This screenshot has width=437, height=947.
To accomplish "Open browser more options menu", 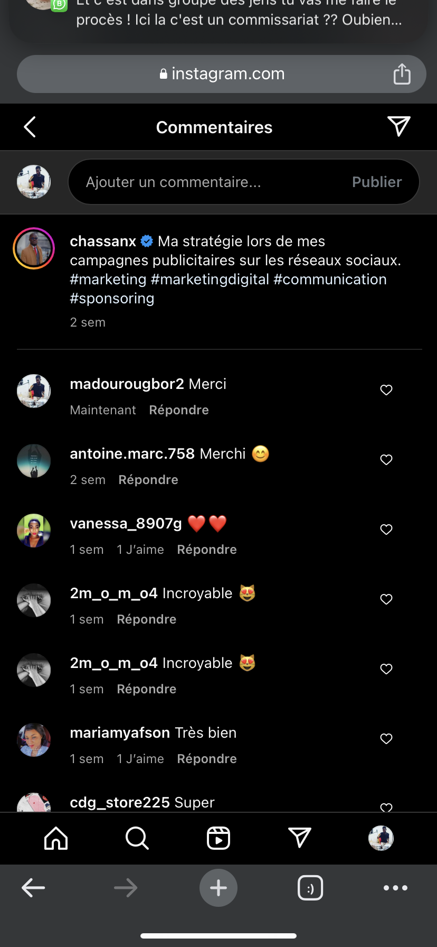I will coord(395,888).
